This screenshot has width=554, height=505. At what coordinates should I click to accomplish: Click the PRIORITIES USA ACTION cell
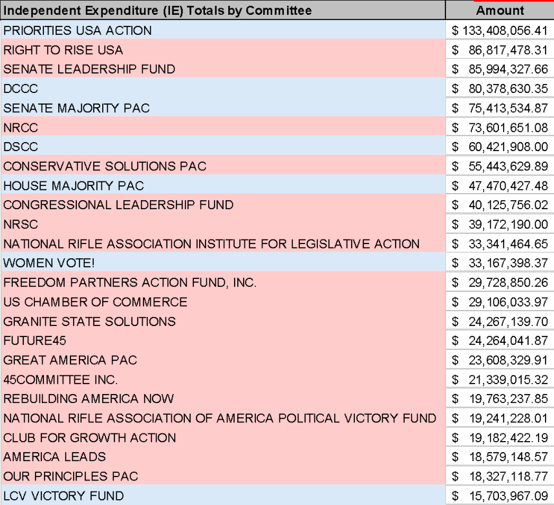[222, 30]
